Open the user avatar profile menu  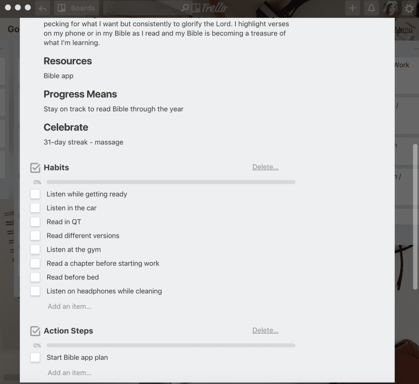coord(390,8)
